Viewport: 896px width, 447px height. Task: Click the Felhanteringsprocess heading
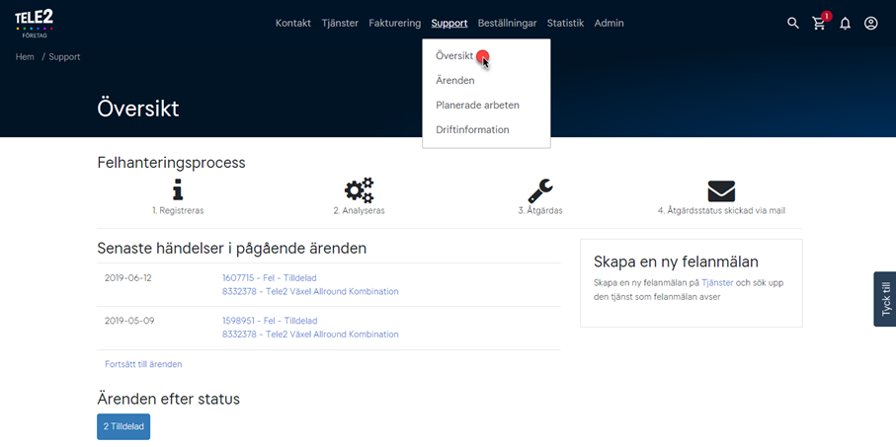tap(172, 163)
